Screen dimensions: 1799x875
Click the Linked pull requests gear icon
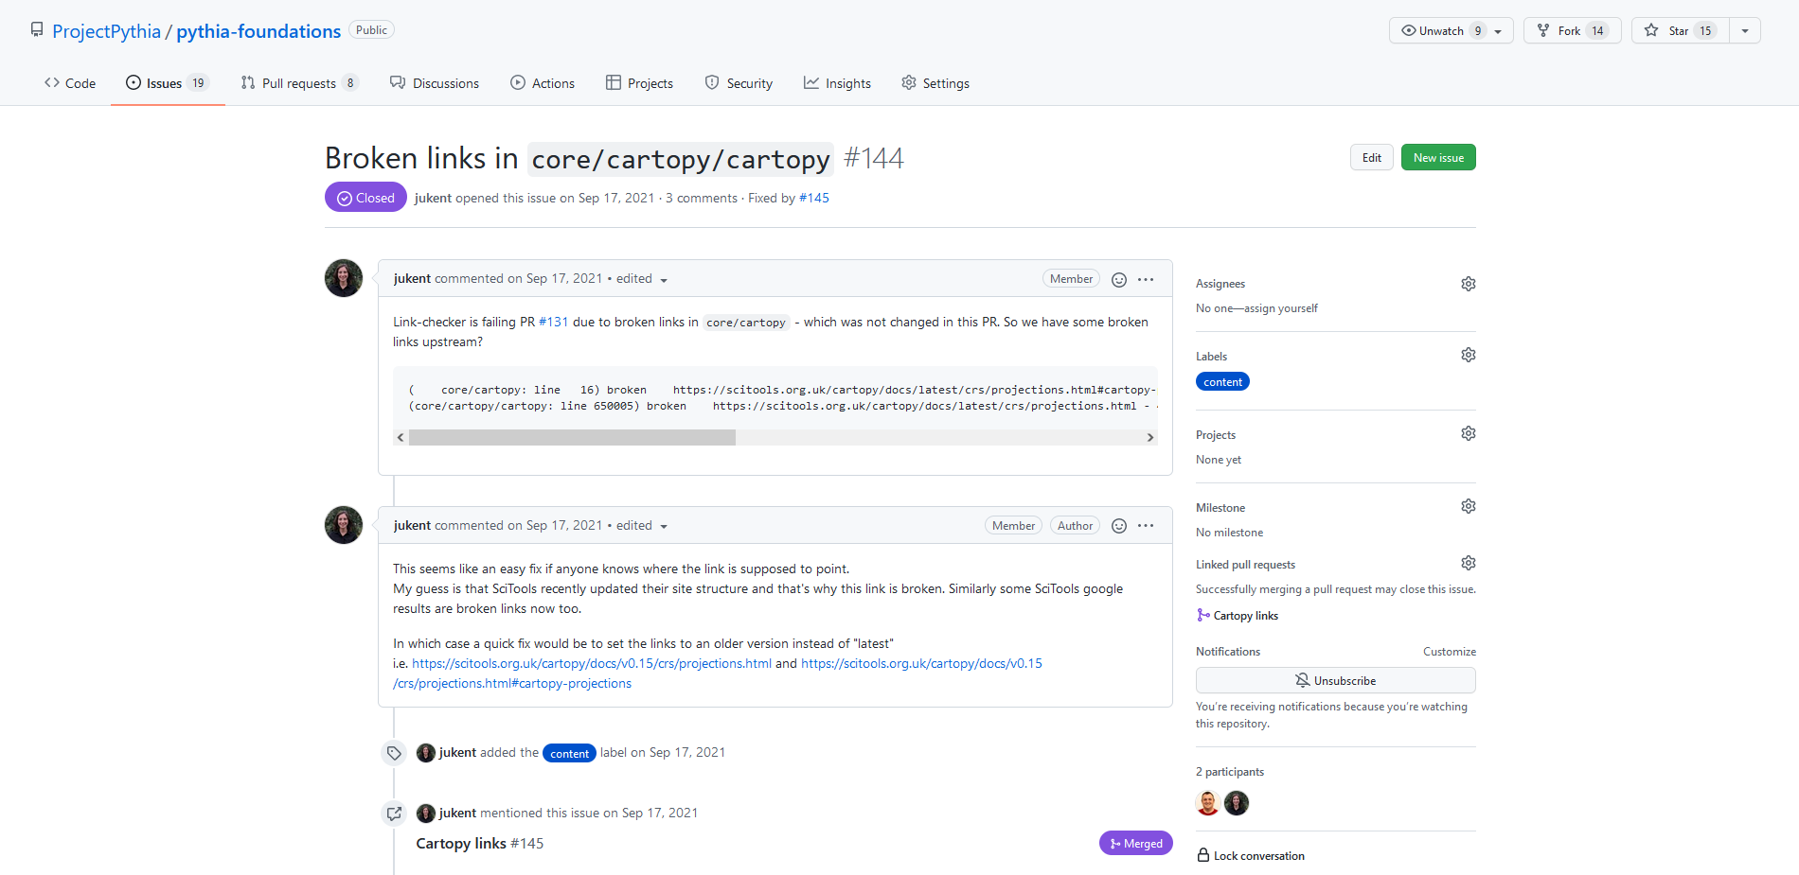1468,563
